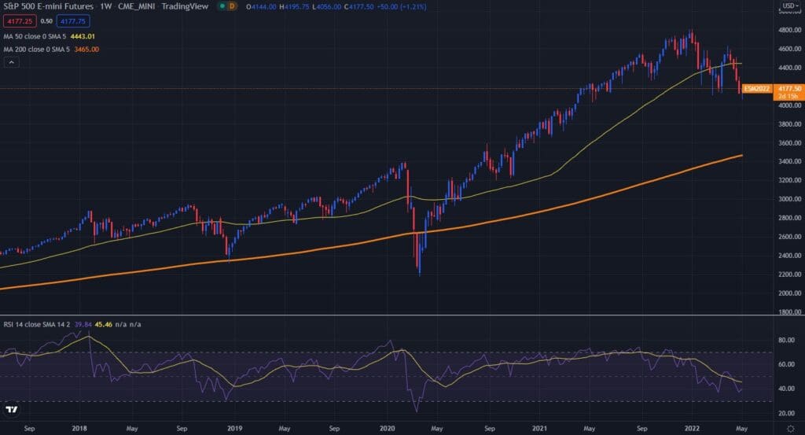Click the TradingView logo in bottom-left corner

(11, 410)
